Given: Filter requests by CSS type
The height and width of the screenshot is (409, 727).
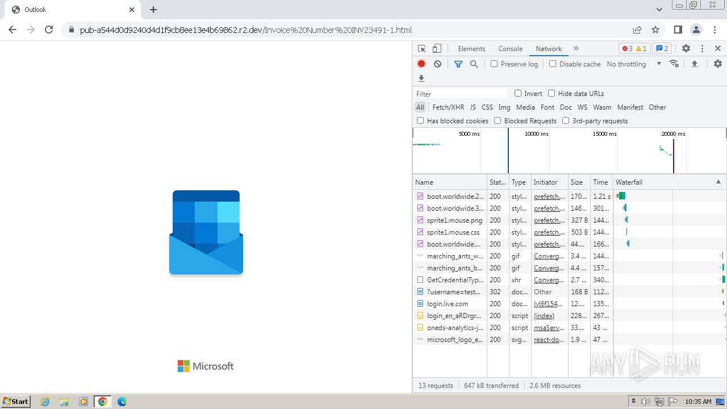Looking at the screenshot, I should coord(487,107).
